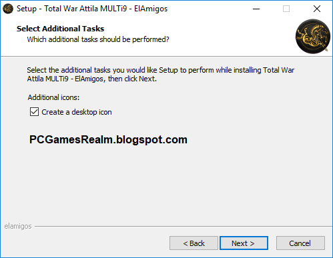Image resolution: width=333 pixels, height=258 pixels.
Task: Close the setup wizard window
Action: click(317, 9)
